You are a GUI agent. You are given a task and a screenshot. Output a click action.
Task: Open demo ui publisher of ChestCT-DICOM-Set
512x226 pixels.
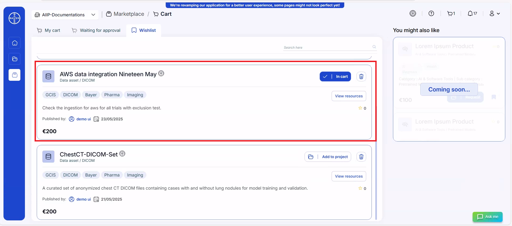tap(84, 199)
